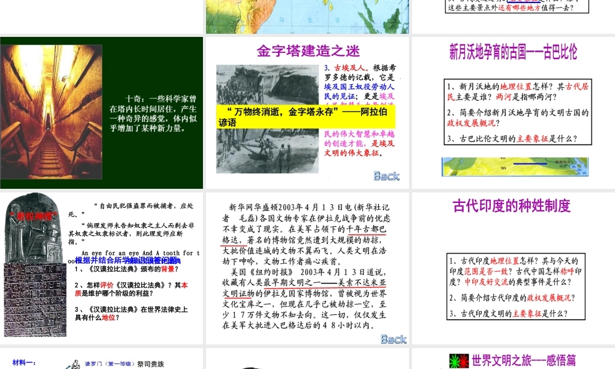The height and width of the screenshot is (369, 615).
Task: Click question 2 about 古代印度的政权发展概况
Action: click(512, 298)
